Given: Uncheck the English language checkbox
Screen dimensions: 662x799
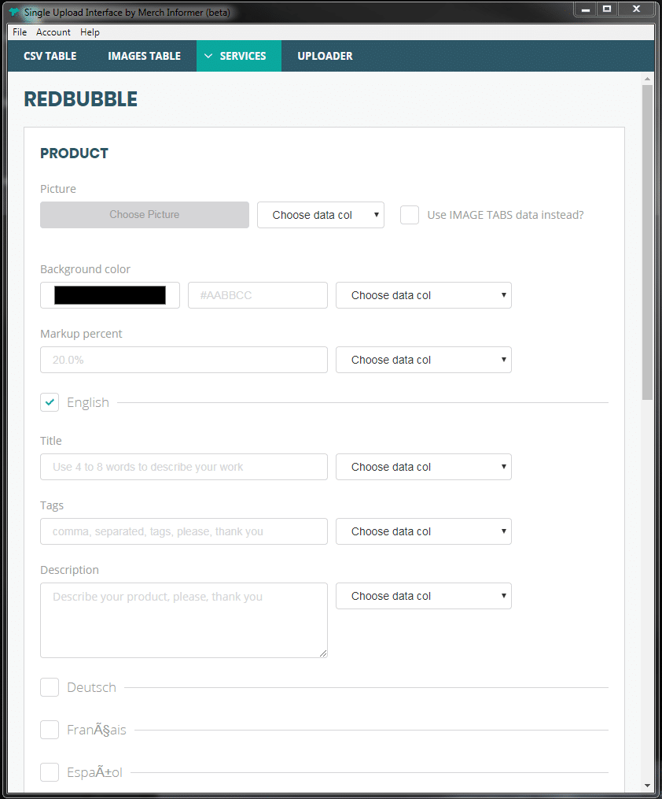Looking at the screenshot, I should click(50, 402).
